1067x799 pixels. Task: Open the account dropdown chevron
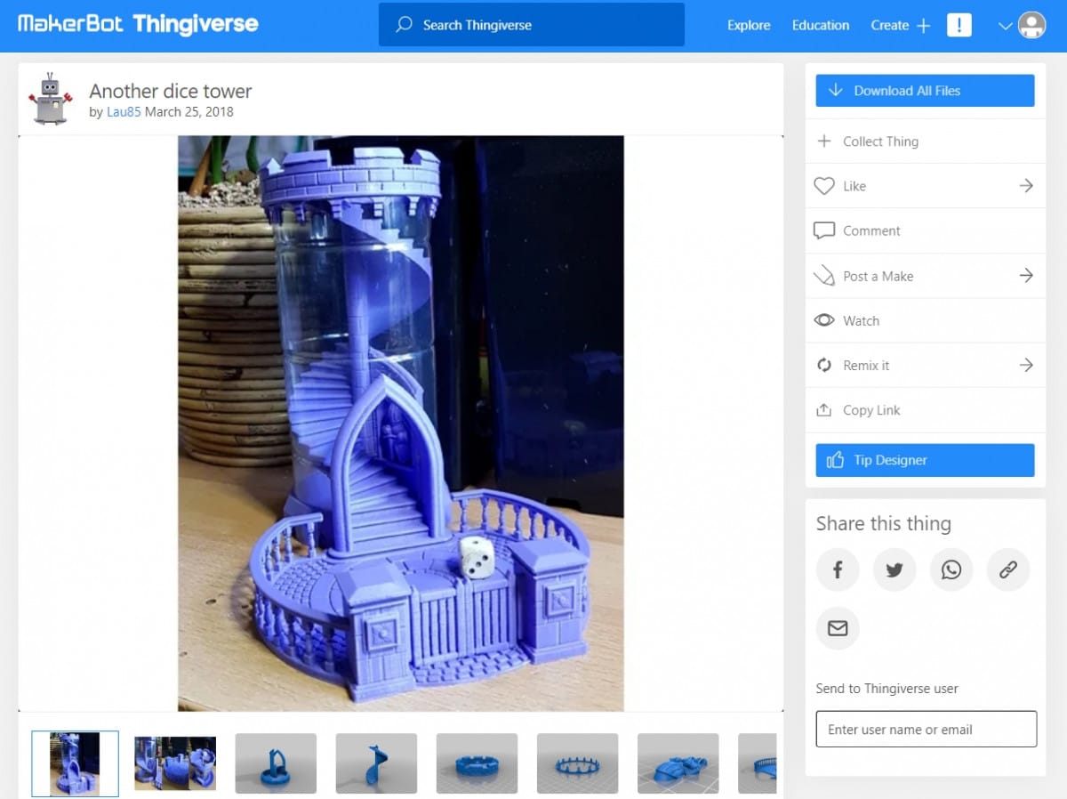[x=1004, y=25]
